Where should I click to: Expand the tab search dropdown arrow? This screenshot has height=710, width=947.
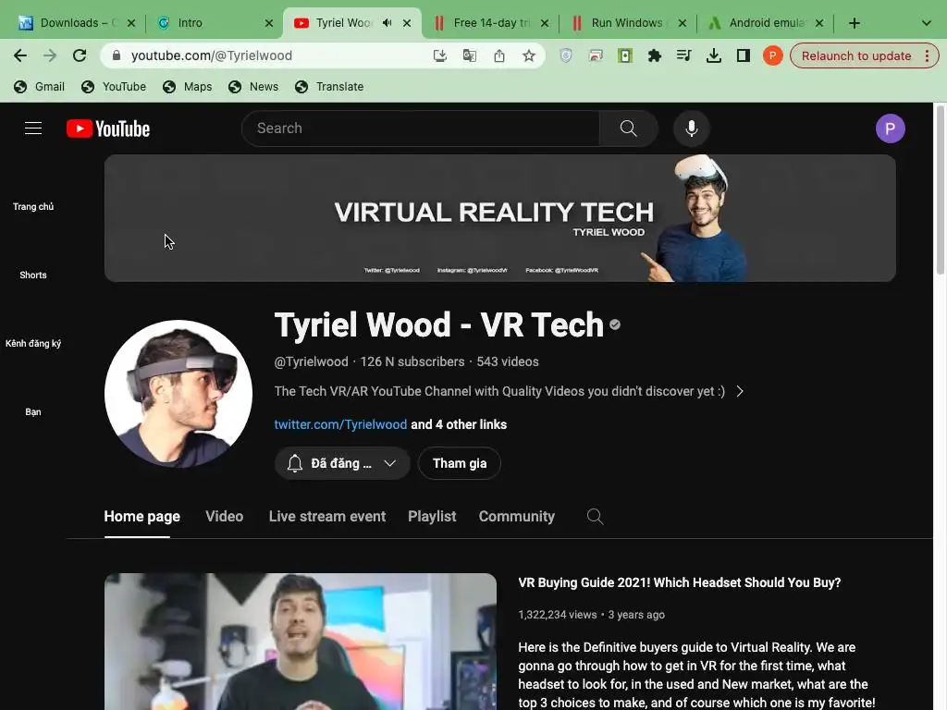[926, 23]
